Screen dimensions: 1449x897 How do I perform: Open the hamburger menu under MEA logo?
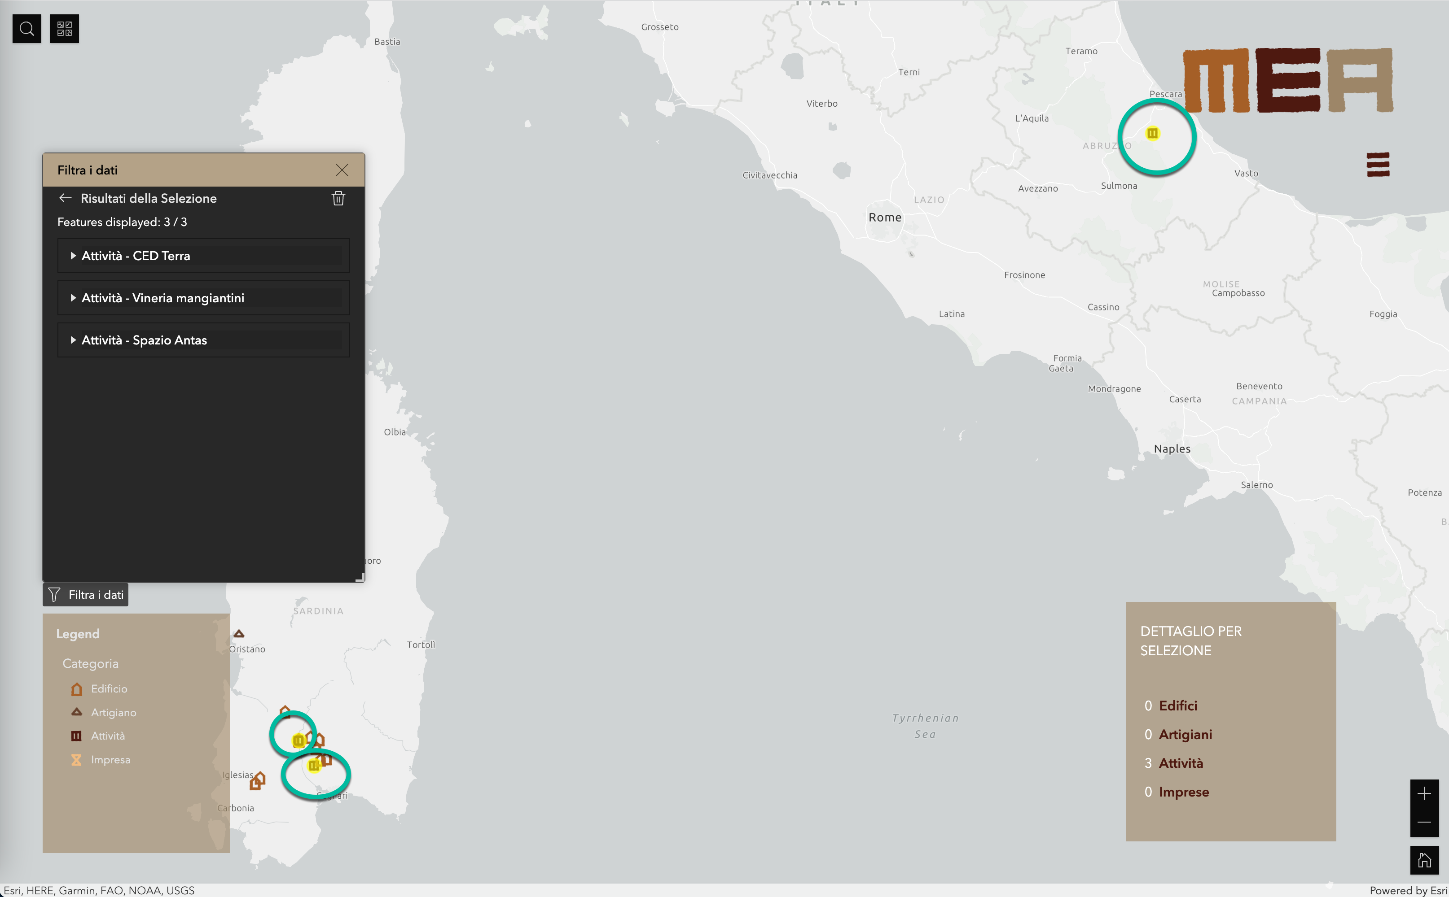click(x=1378, y=164)
